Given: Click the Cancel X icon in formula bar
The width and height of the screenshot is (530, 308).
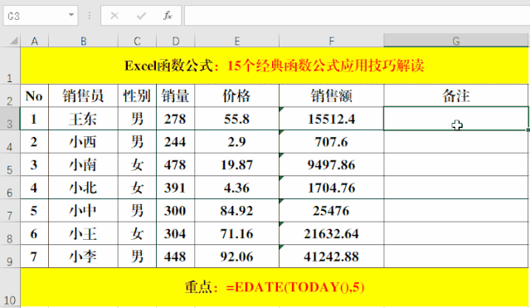Looking at the screenshot, I should point(114,16).
